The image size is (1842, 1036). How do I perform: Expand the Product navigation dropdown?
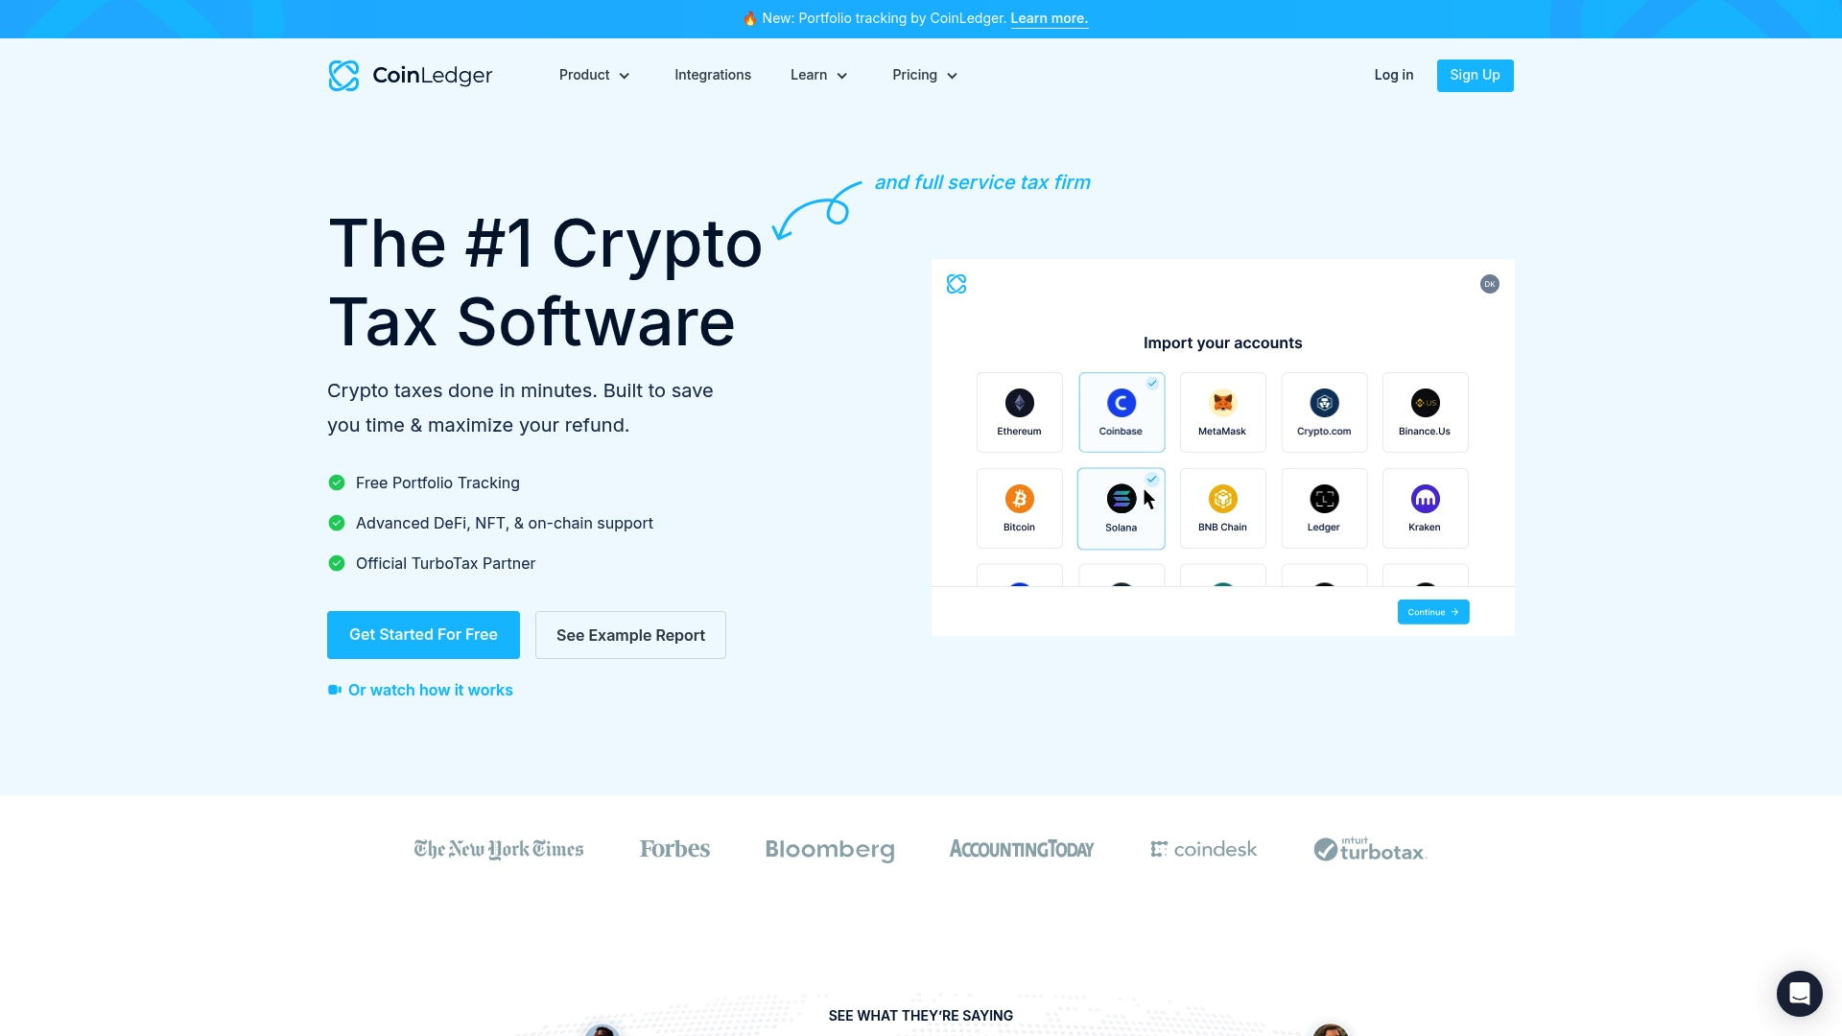click(595, 75)
